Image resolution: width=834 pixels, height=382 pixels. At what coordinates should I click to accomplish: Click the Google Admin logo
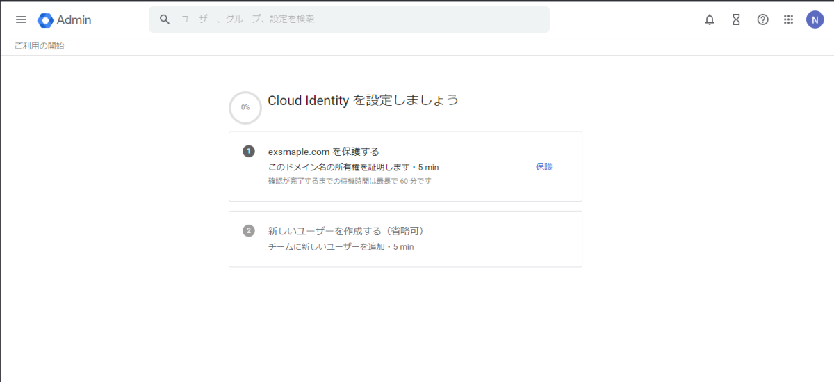tap(65, 19)
